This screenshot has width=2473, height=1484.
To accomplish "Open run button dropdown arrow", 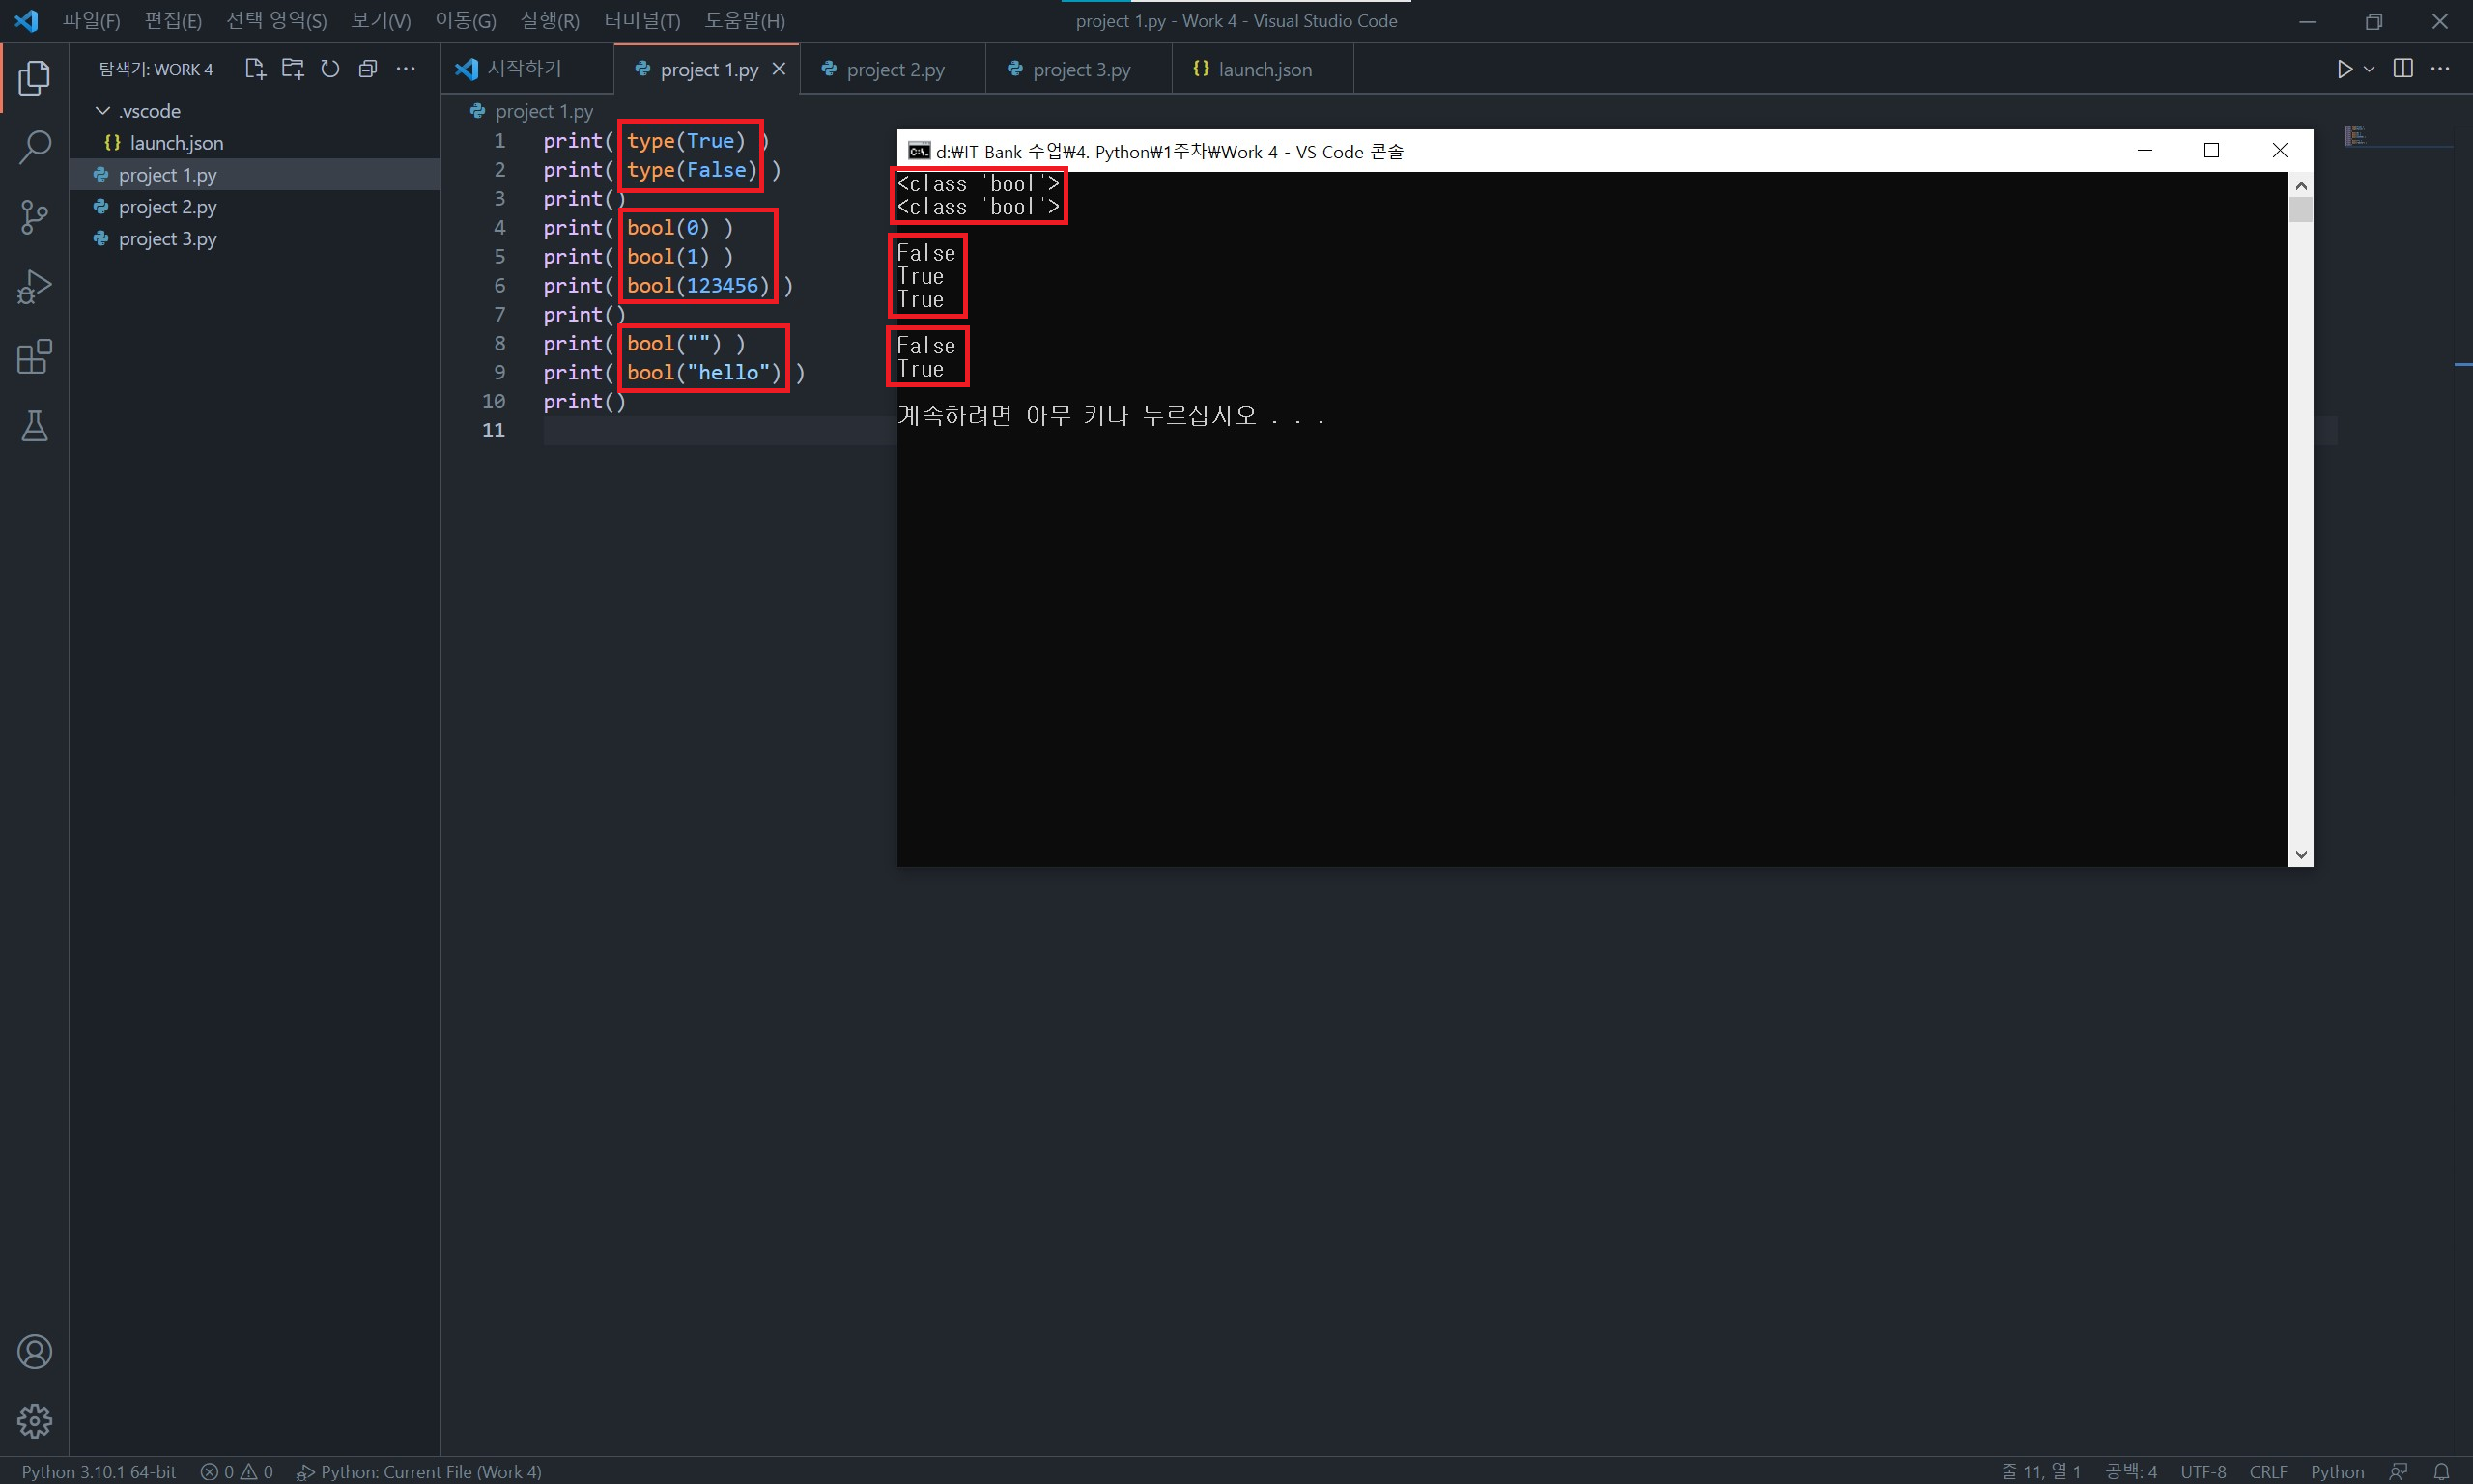I will pyautogui.click(x=2369, y=69).
